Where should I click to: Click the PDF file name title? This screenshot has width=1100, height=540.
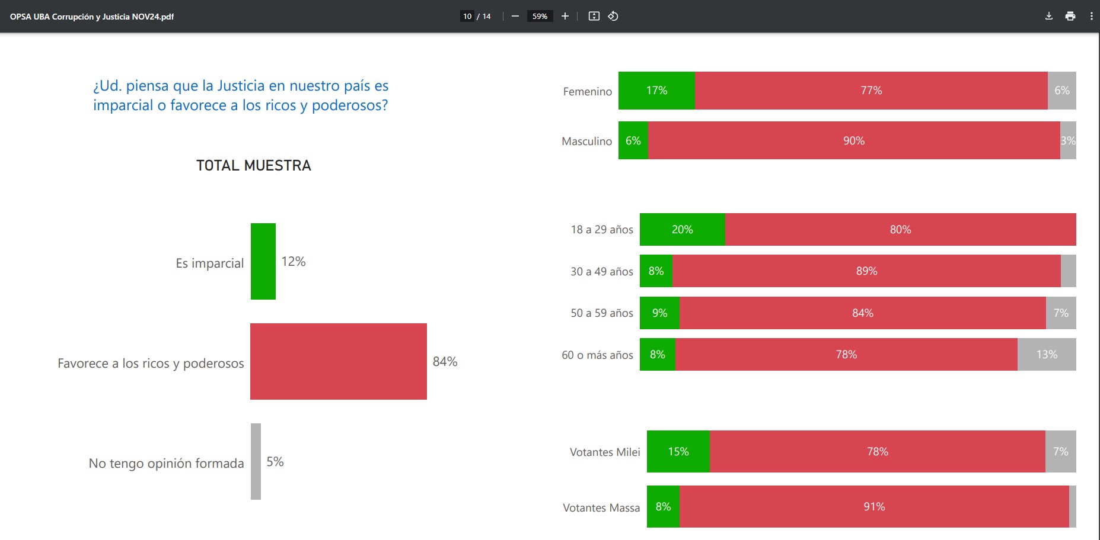pos(92,17)
